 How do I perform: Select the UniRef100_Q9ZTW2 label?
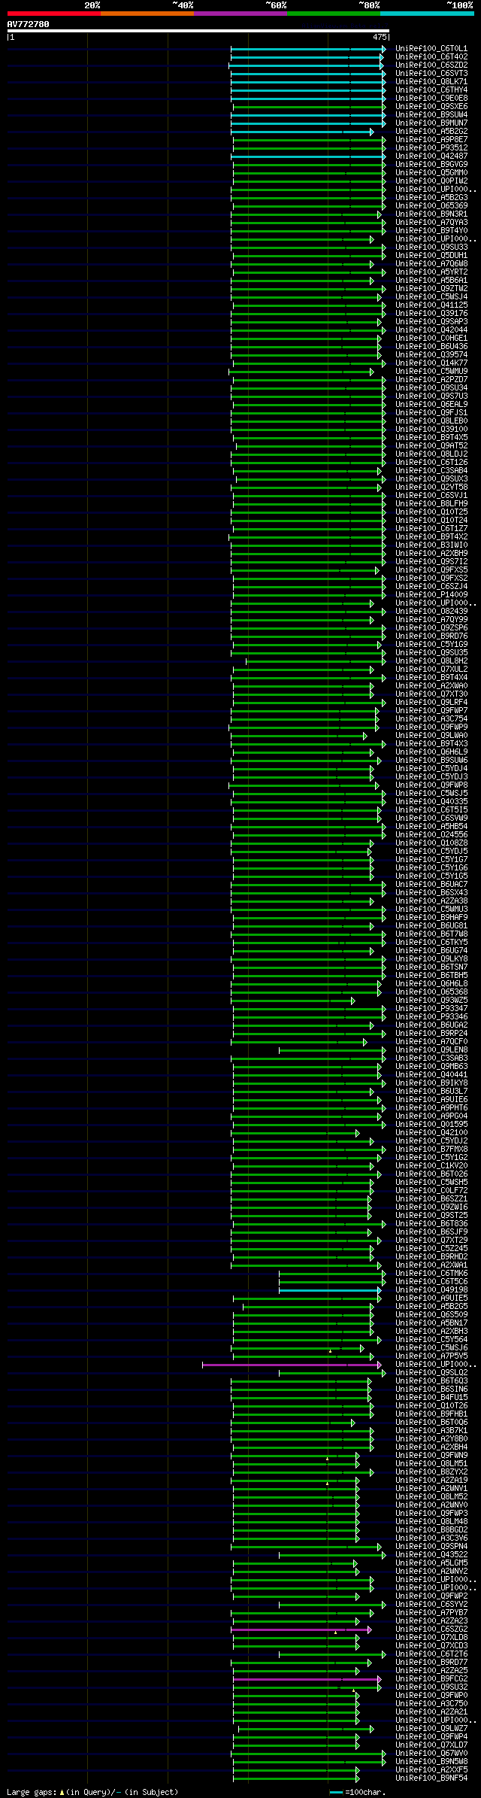point(431,288)
